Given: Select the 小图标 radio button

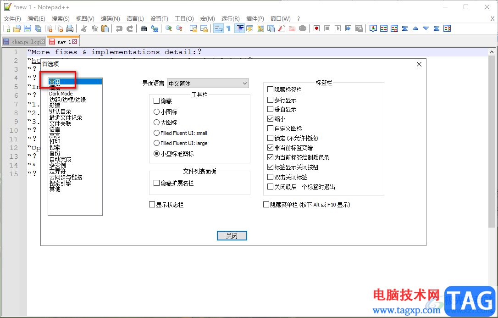Looking at the screenshot, I should (156, 112).
